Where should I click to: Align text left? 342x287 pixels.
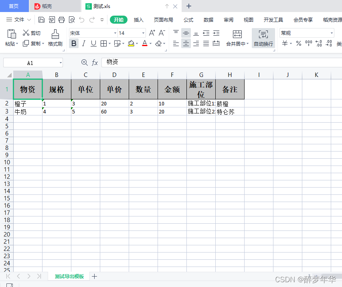pyautogui.click(x=176, y=43)
